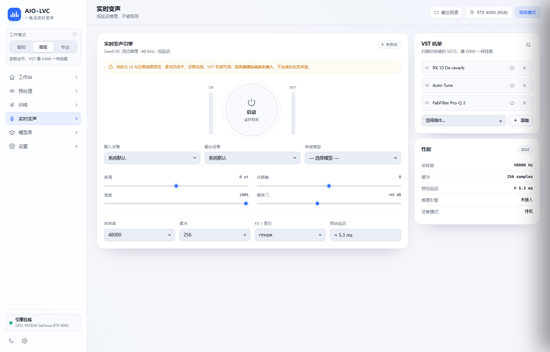Remove the Auto-Tune plugin
The width and height of the screenshot is (550, 352).
point(524,85)
